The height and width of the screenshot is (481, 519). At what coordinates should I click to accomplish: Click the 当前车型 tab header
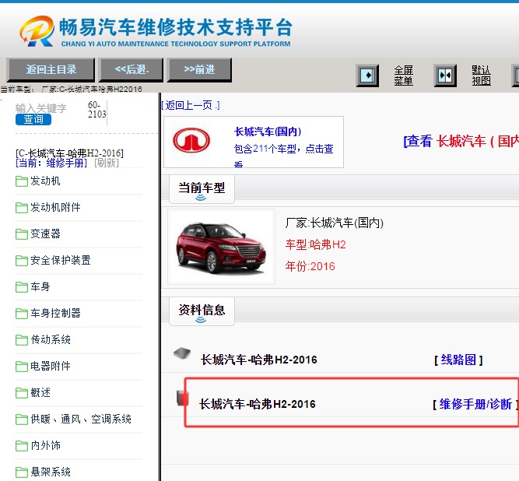click(202, 188)
